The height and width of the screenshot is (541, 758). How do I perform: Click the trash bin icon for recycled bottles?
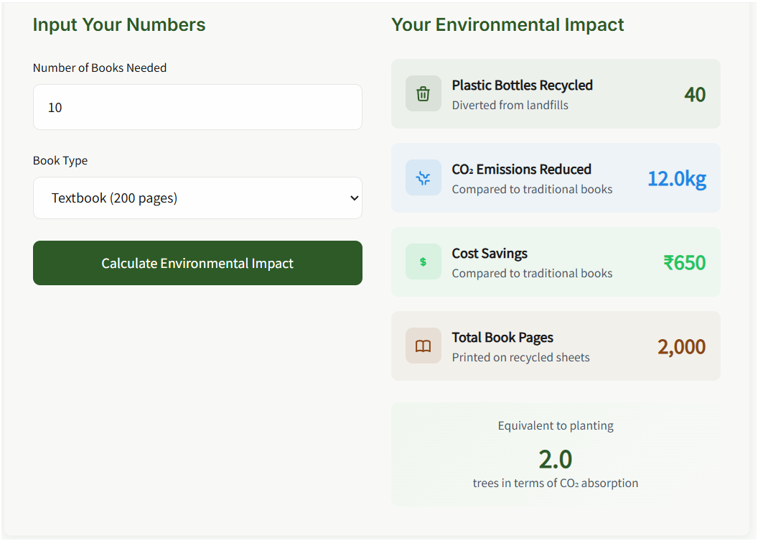click(x=424, y=94)
